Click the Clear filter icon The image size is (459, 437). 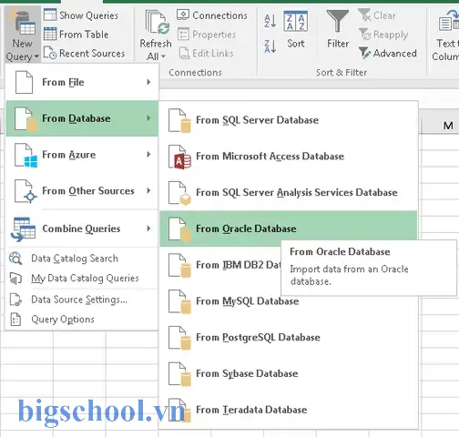click(x=364, y=15)
